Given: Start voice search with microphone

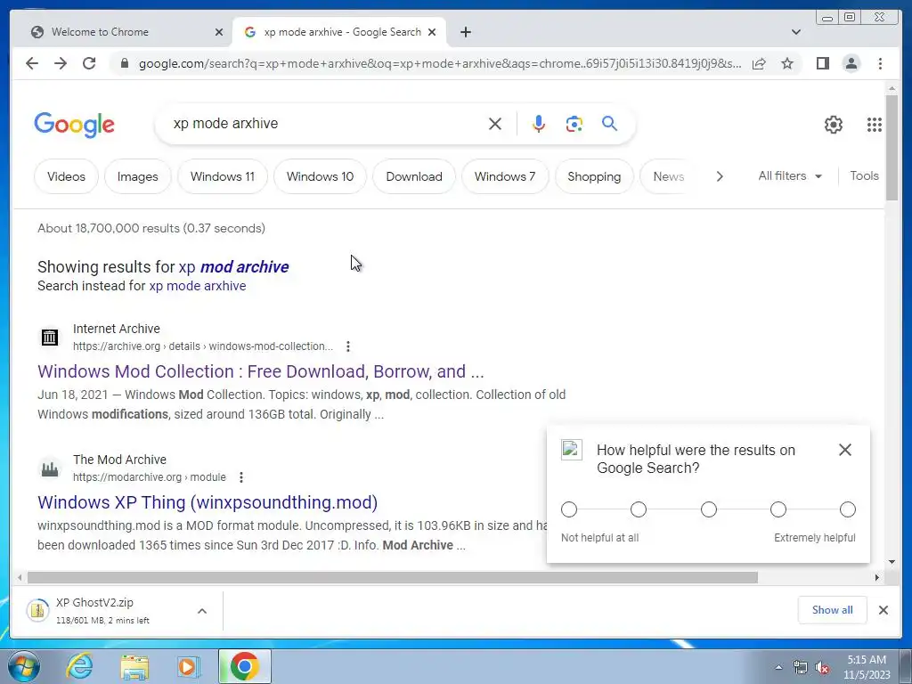Looking at the screenshot, I should (x=539, y=124).
